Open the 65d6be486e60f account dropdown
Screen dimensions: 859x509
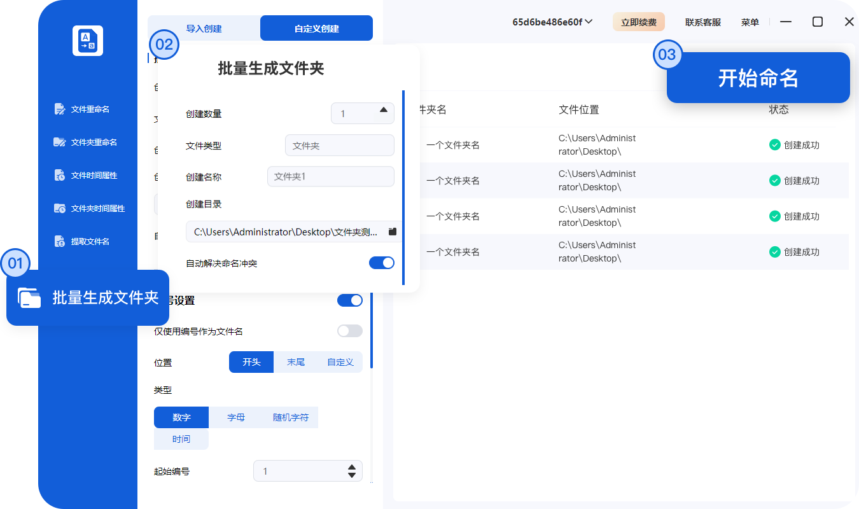[x=552, y=21]
